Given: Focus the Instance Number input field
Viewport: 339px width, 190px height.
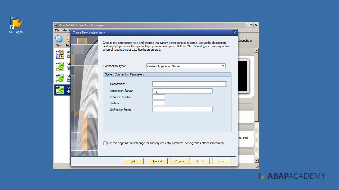Looking at the screenshot, I should pos(158,97).
